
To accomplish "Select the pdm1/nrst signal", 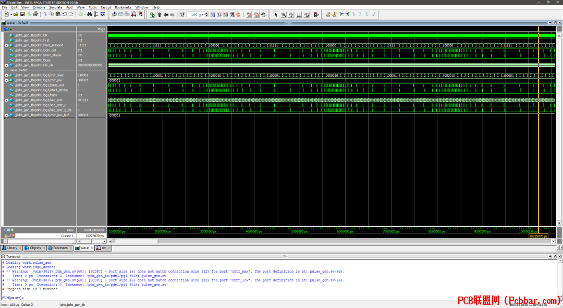I will point(32,41).
